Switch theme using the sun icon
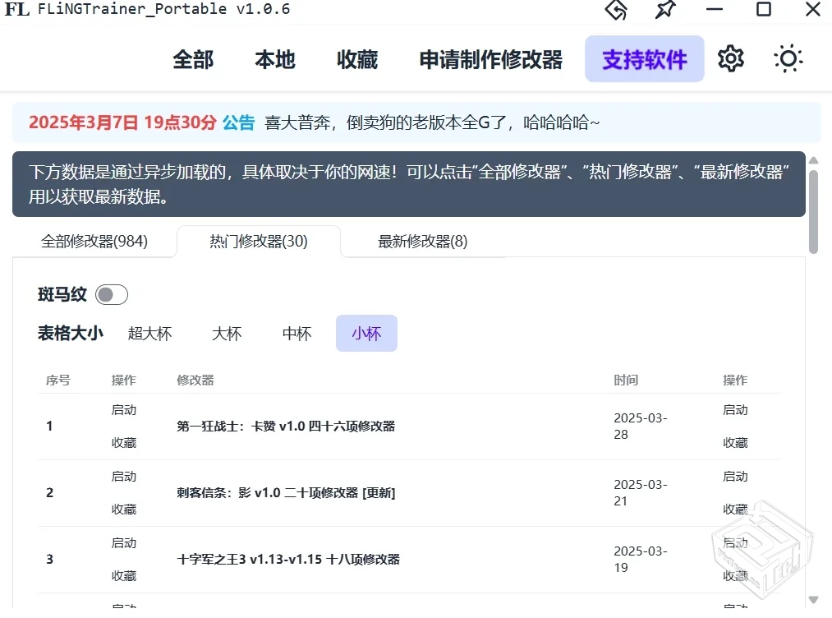The image size is (832, 618). (x=787, y=58)
